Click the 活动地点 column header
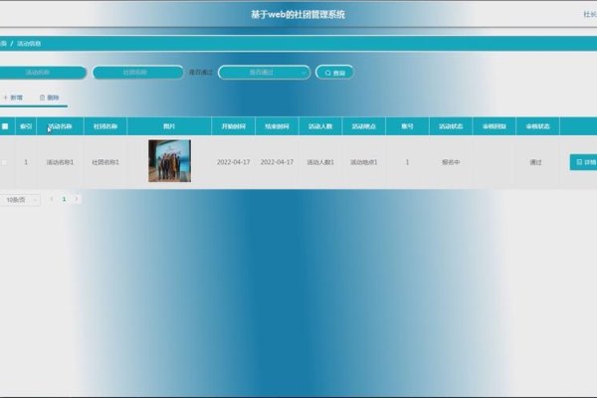This screenshot has width=597, height=398. (363, 126)
